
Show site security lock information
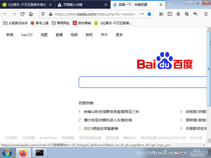[51, 14]
